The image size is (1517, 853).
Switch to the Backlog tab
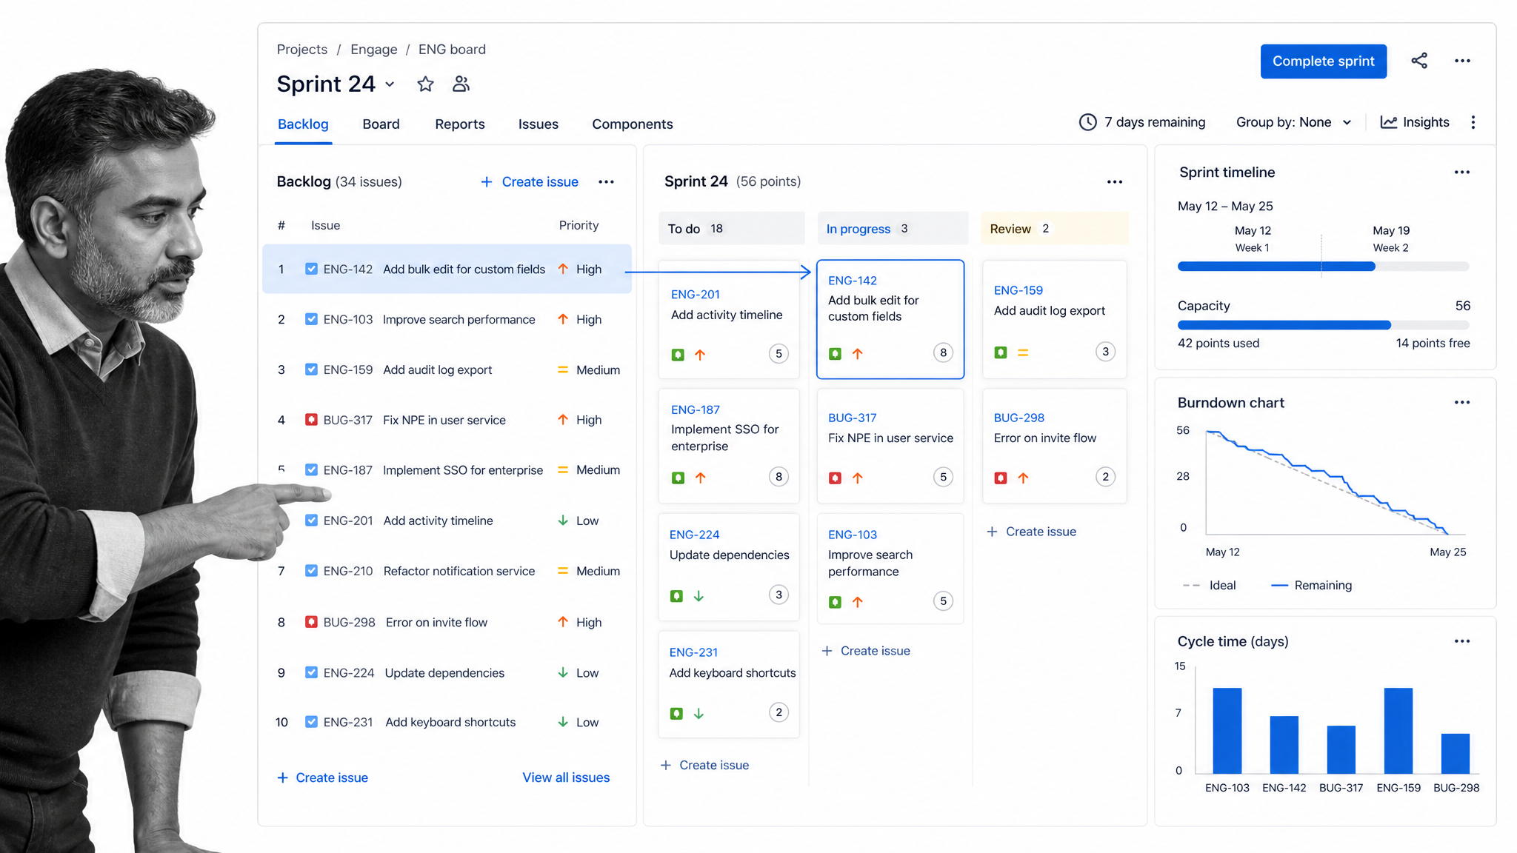click(303, 124)
